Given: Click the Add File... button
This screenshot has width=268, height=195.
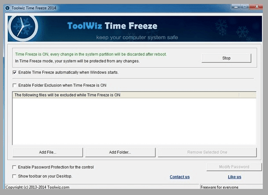Looking at the screenshot, I should (48, 152).
